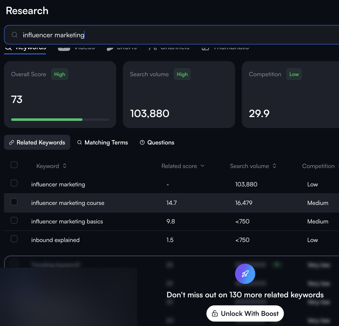Click Low competition in inbound explained row
Screen dimensions: 339x326
313,240
